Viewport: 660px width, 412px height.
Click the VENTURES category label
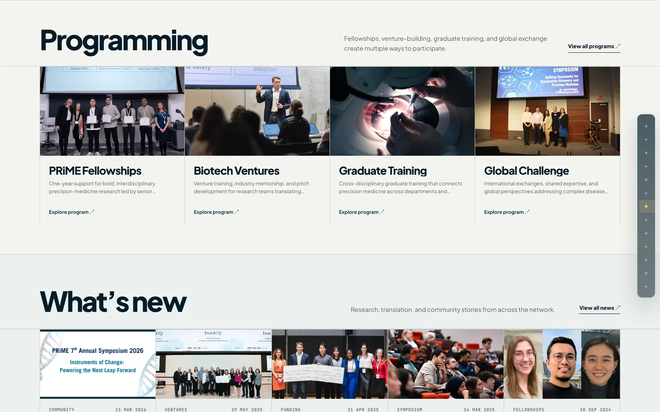pyautogui.click(x=176, y=409)
